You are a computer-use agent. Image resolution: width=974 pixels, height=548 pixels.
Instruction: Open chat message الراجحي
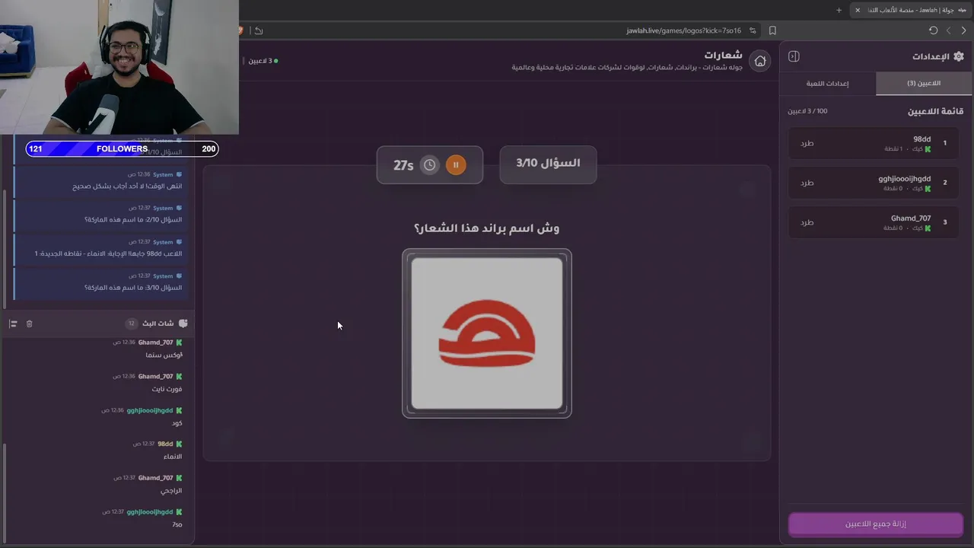pos(171,491)
